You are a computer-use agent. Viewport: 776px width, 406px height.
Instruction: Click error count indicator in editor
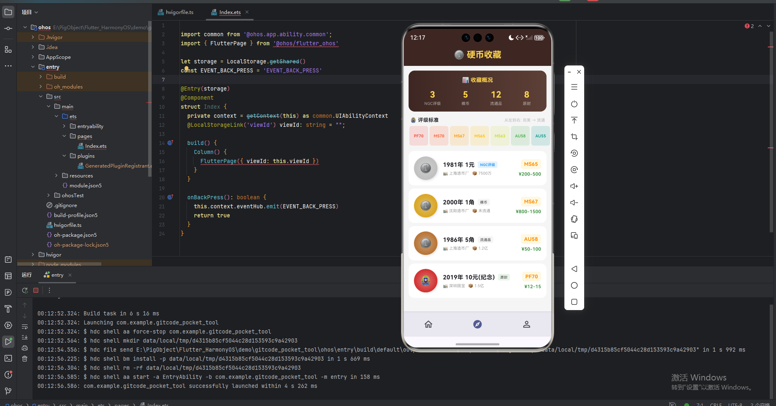[749, 26]
